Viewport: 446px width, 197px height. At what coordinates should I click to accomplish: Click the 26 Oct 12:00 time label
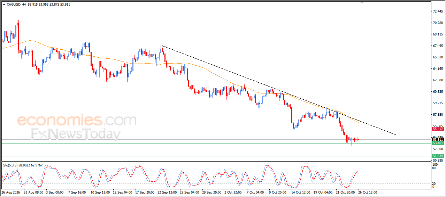[x=368, y=192]
